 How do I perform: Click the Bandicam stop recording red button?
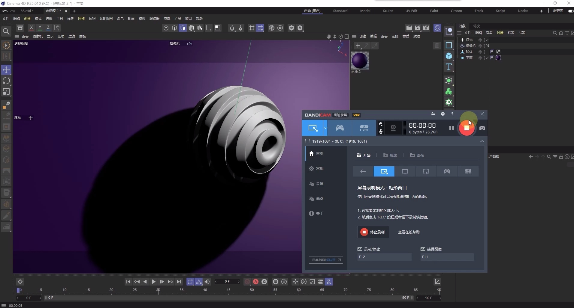coord(467,128)
